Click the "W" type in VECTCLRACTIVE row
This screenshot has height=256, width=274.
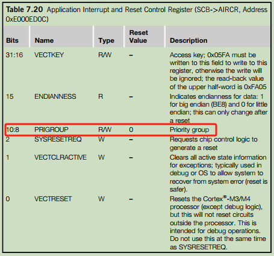pyautogui.click(x=101, y=157)
